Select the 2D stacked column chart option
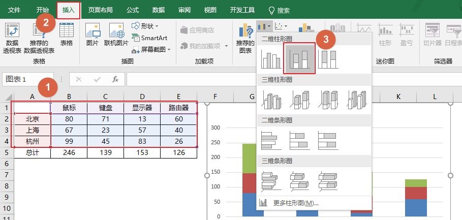 (x=300, y=58)
